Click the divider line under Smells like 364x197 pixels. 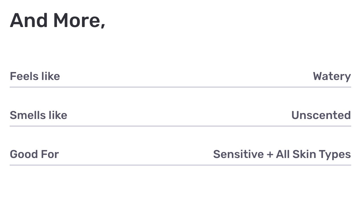coord(180,126)
